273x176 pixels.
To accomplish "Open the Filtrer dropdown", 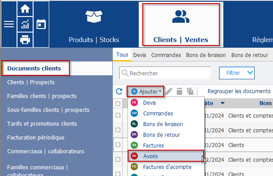I will 237,73.
